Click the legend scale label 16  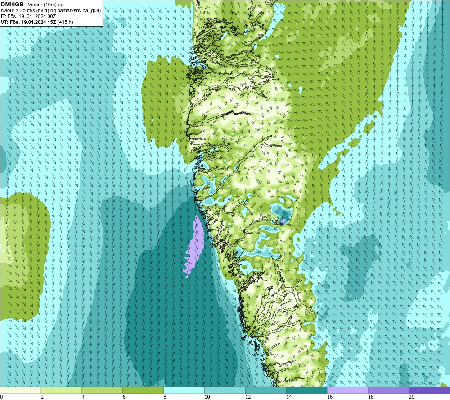click(330, 397)
